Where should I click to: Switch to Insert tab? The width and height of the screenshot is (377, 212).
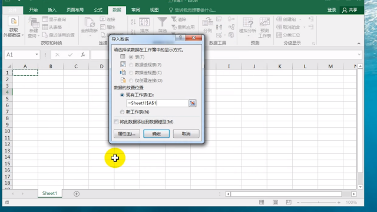tap(52, 10)
